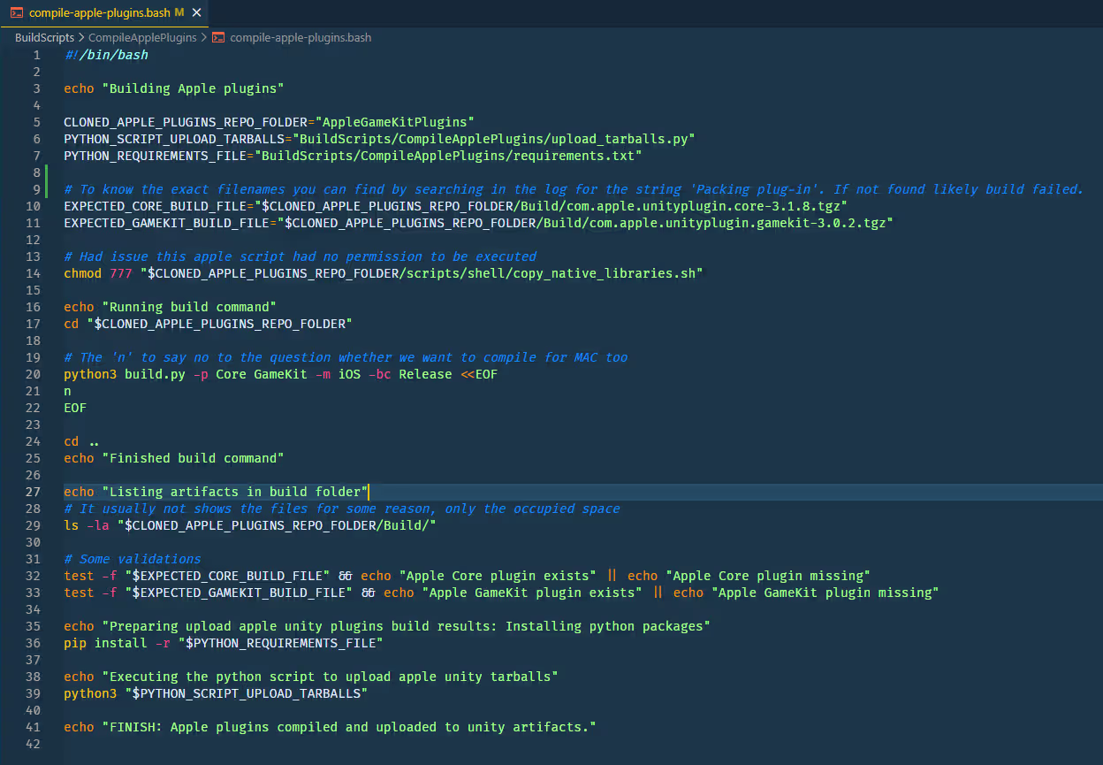Screen dimensions: 1103x765
Task: Click the shell script icon in the editor tab
Action: [18, 12]
